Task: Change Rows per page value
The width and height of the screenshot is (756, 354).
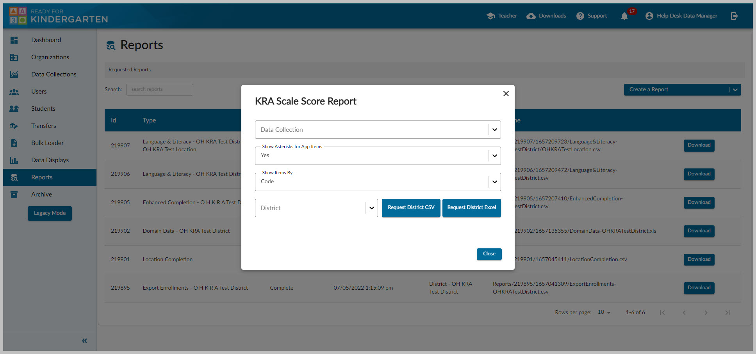Action: click(x=603, y=312)
